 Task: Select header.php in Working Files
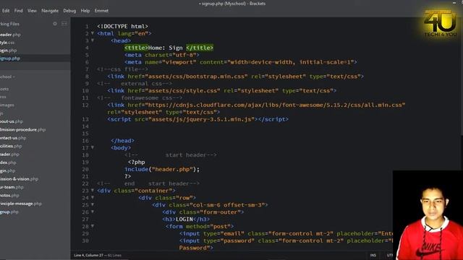[x=10, y=35]
